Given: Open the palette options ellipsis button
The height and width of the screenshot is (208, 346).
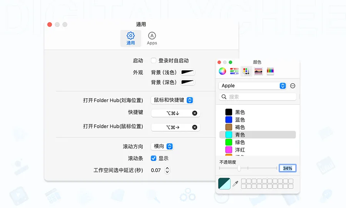Looking at the screenshot, I should point(293,86).
